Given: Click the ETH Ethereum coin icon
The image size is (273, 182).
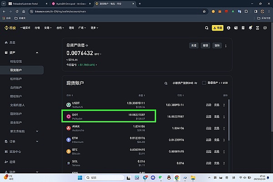Looking at the screenshot, I should (69, 139).
